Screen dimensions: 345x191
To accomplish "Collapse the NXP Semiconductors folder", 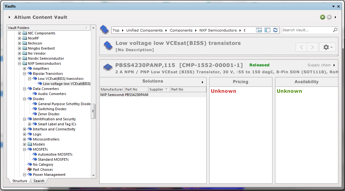I will tap(19, 63).
